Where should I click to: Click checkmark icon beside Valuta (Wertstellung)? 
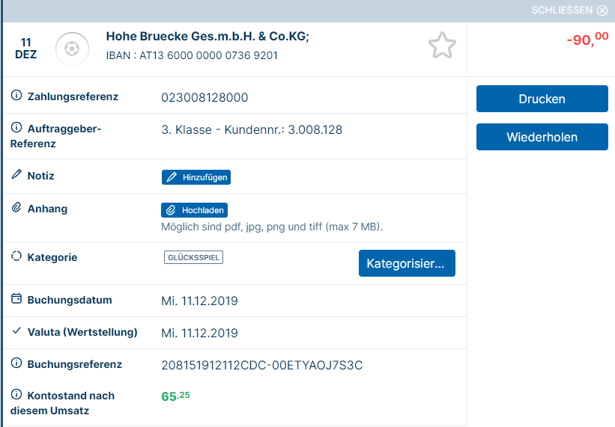coord(16,331)
